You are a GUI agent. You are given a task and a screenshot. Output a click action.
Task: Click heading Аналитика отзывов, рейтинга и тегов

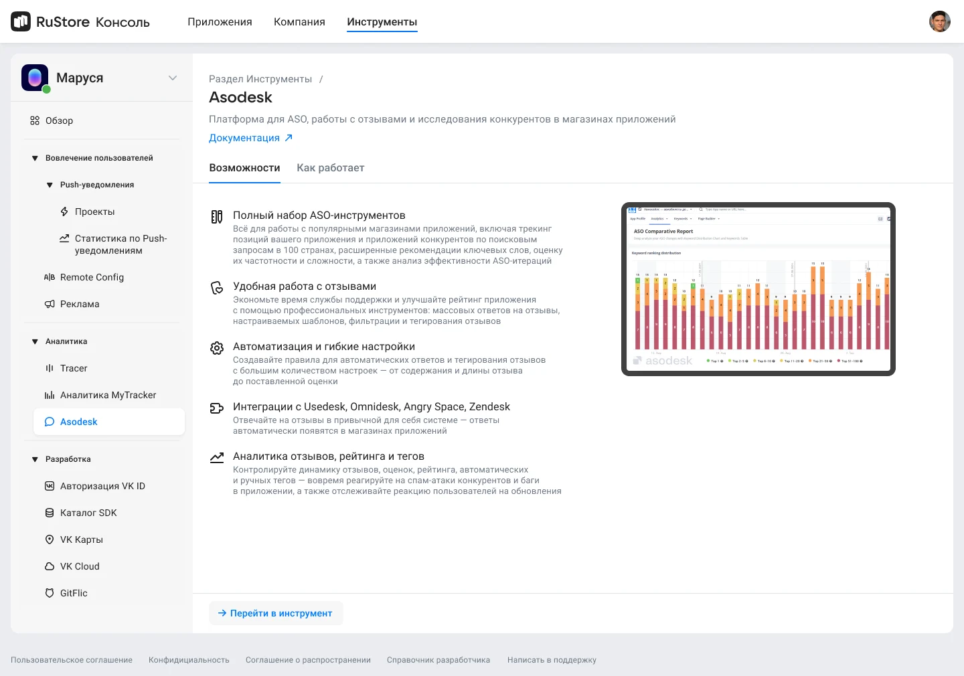329,456
